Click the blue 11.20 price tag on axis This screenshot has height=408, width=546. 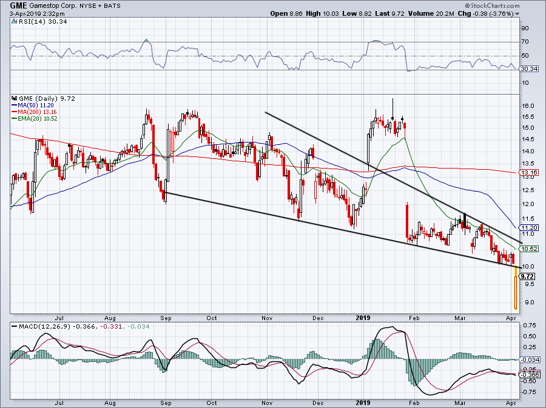[529, 228]
